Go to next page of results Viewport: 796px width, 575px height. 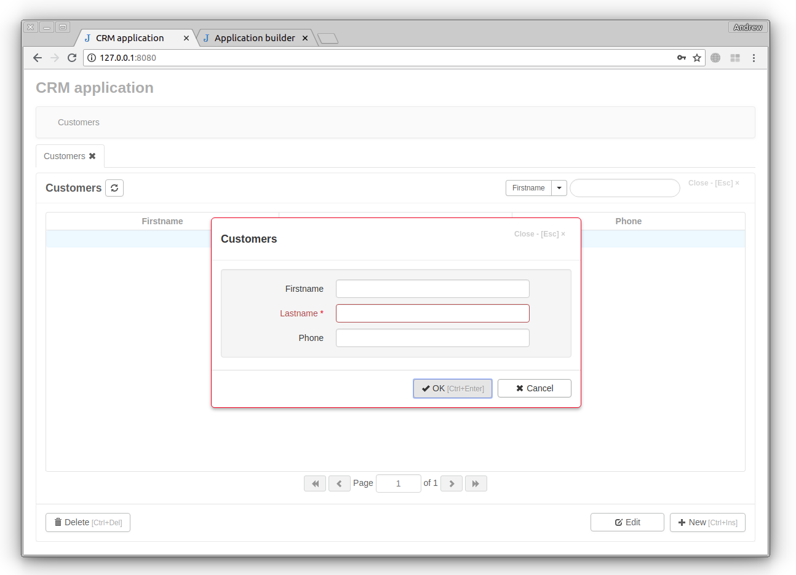pyautogui.click(x=452, y=483)
